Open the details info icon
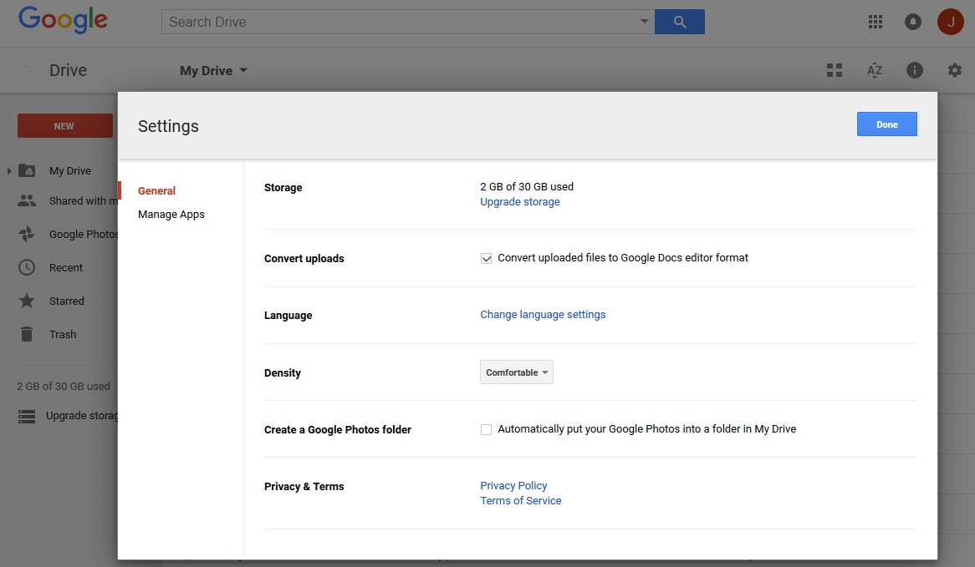The width and height of the screenshot is (975, 567). 914,70
